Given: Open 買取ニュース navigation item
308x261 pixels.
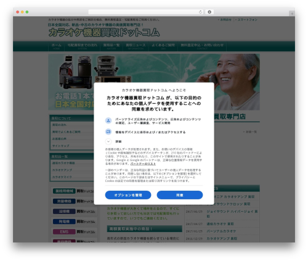Looking at the screenshot, I should click(136, 46).
